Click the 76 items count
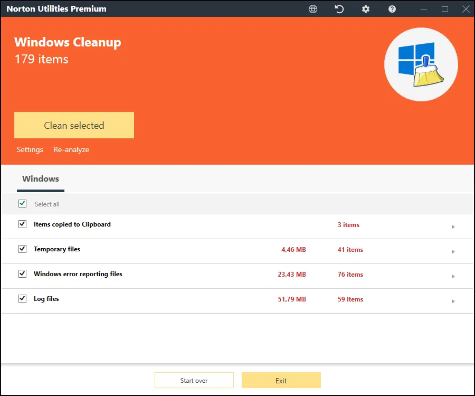 coord(350,275)
